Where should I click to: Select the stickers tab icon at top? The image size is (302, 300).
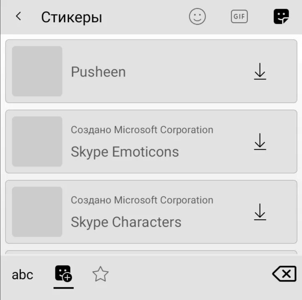(x=281, y=17)
